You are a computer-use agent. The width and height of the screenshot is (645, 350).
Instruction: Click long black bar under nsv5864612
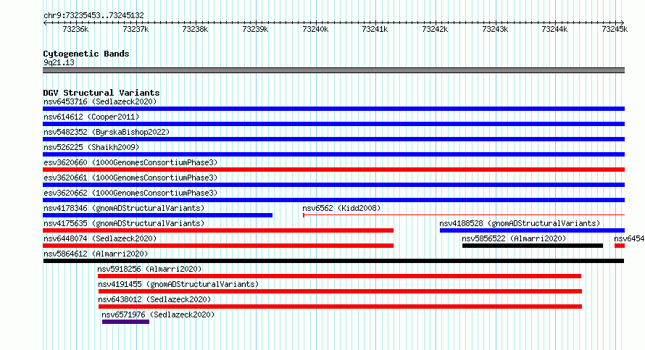[333, 261]
